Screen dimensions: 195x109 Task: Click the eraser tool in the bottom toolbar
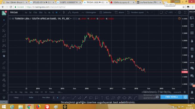tap(63, 98)
